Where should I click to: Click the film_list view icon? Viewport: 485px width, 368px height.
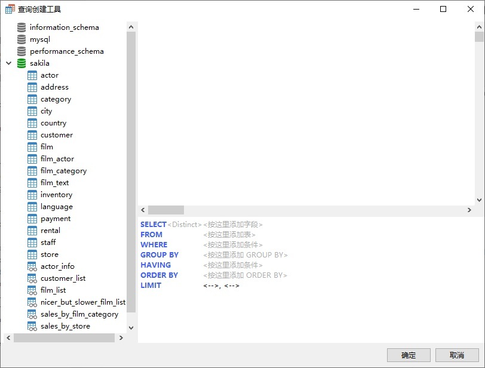[x=32, y=290]
